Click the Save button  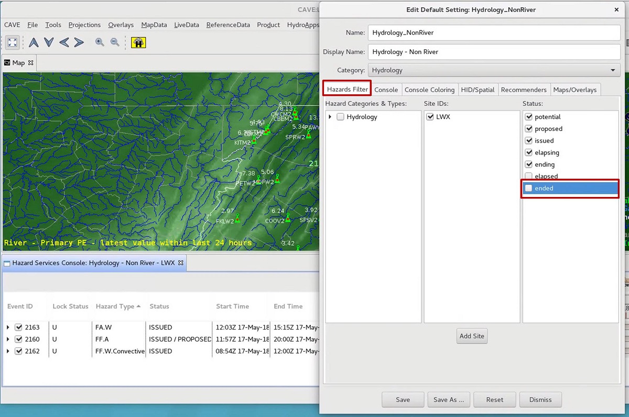(x=403, y=400)
